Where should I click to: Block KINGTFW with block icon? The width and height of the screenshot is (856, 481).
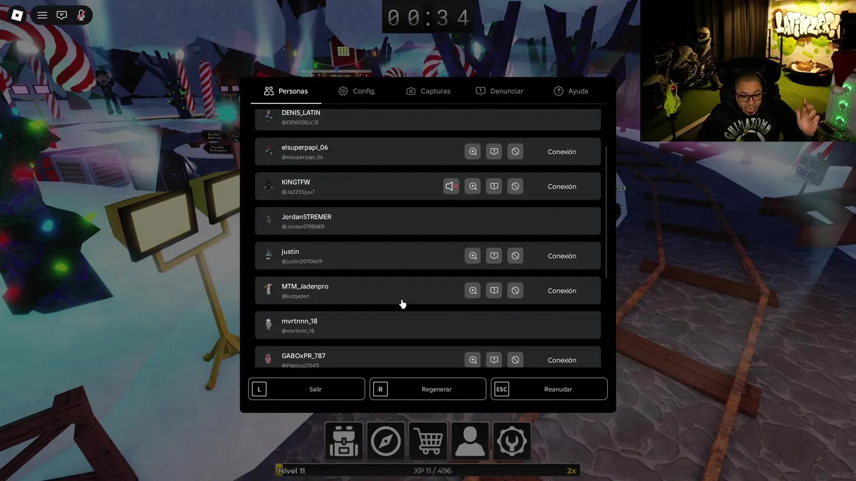(x=515, y=186)
